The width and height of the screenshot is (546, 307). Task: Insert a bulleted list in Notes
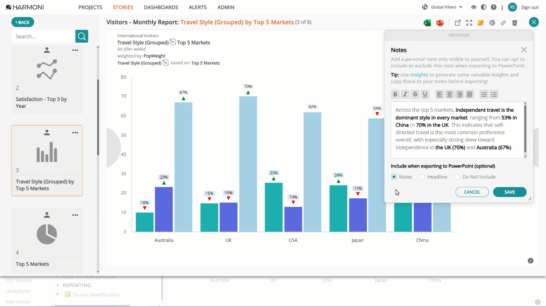(484, 95)
